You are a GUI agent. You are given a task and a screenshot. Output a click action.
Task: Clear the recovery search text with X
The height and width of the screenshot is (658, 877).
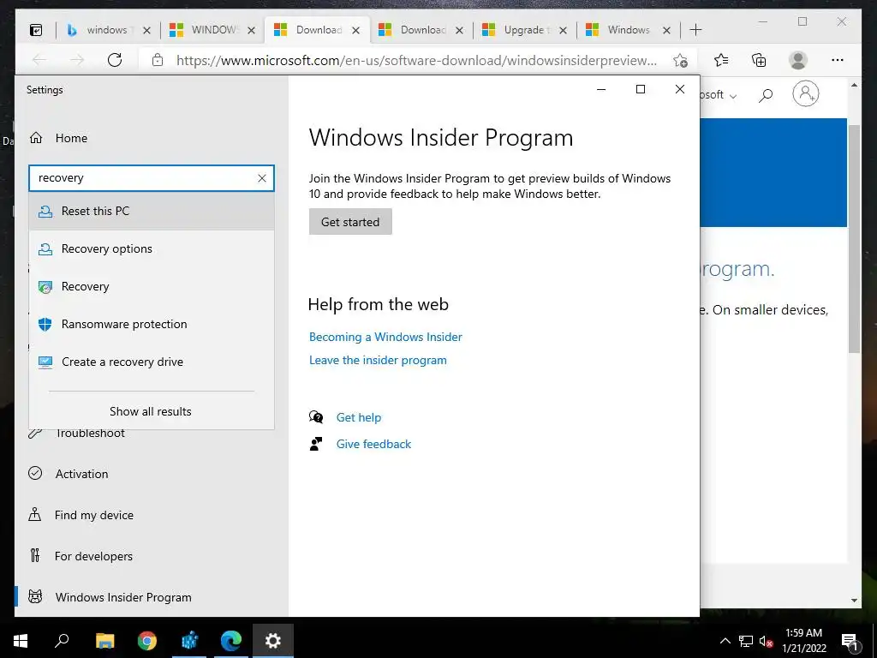[262, 178]
